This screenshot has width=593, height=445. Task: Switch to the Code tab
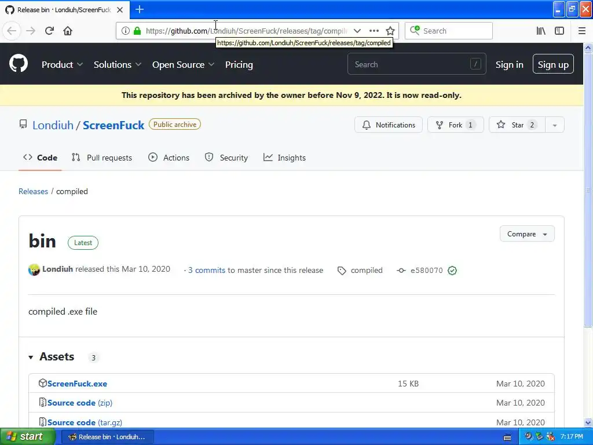click(x=40, y=158)
